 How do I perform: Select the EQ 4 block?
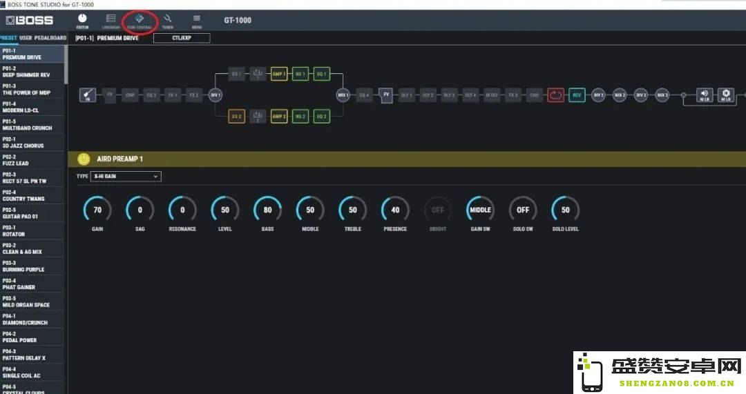[x=364, y=95]
